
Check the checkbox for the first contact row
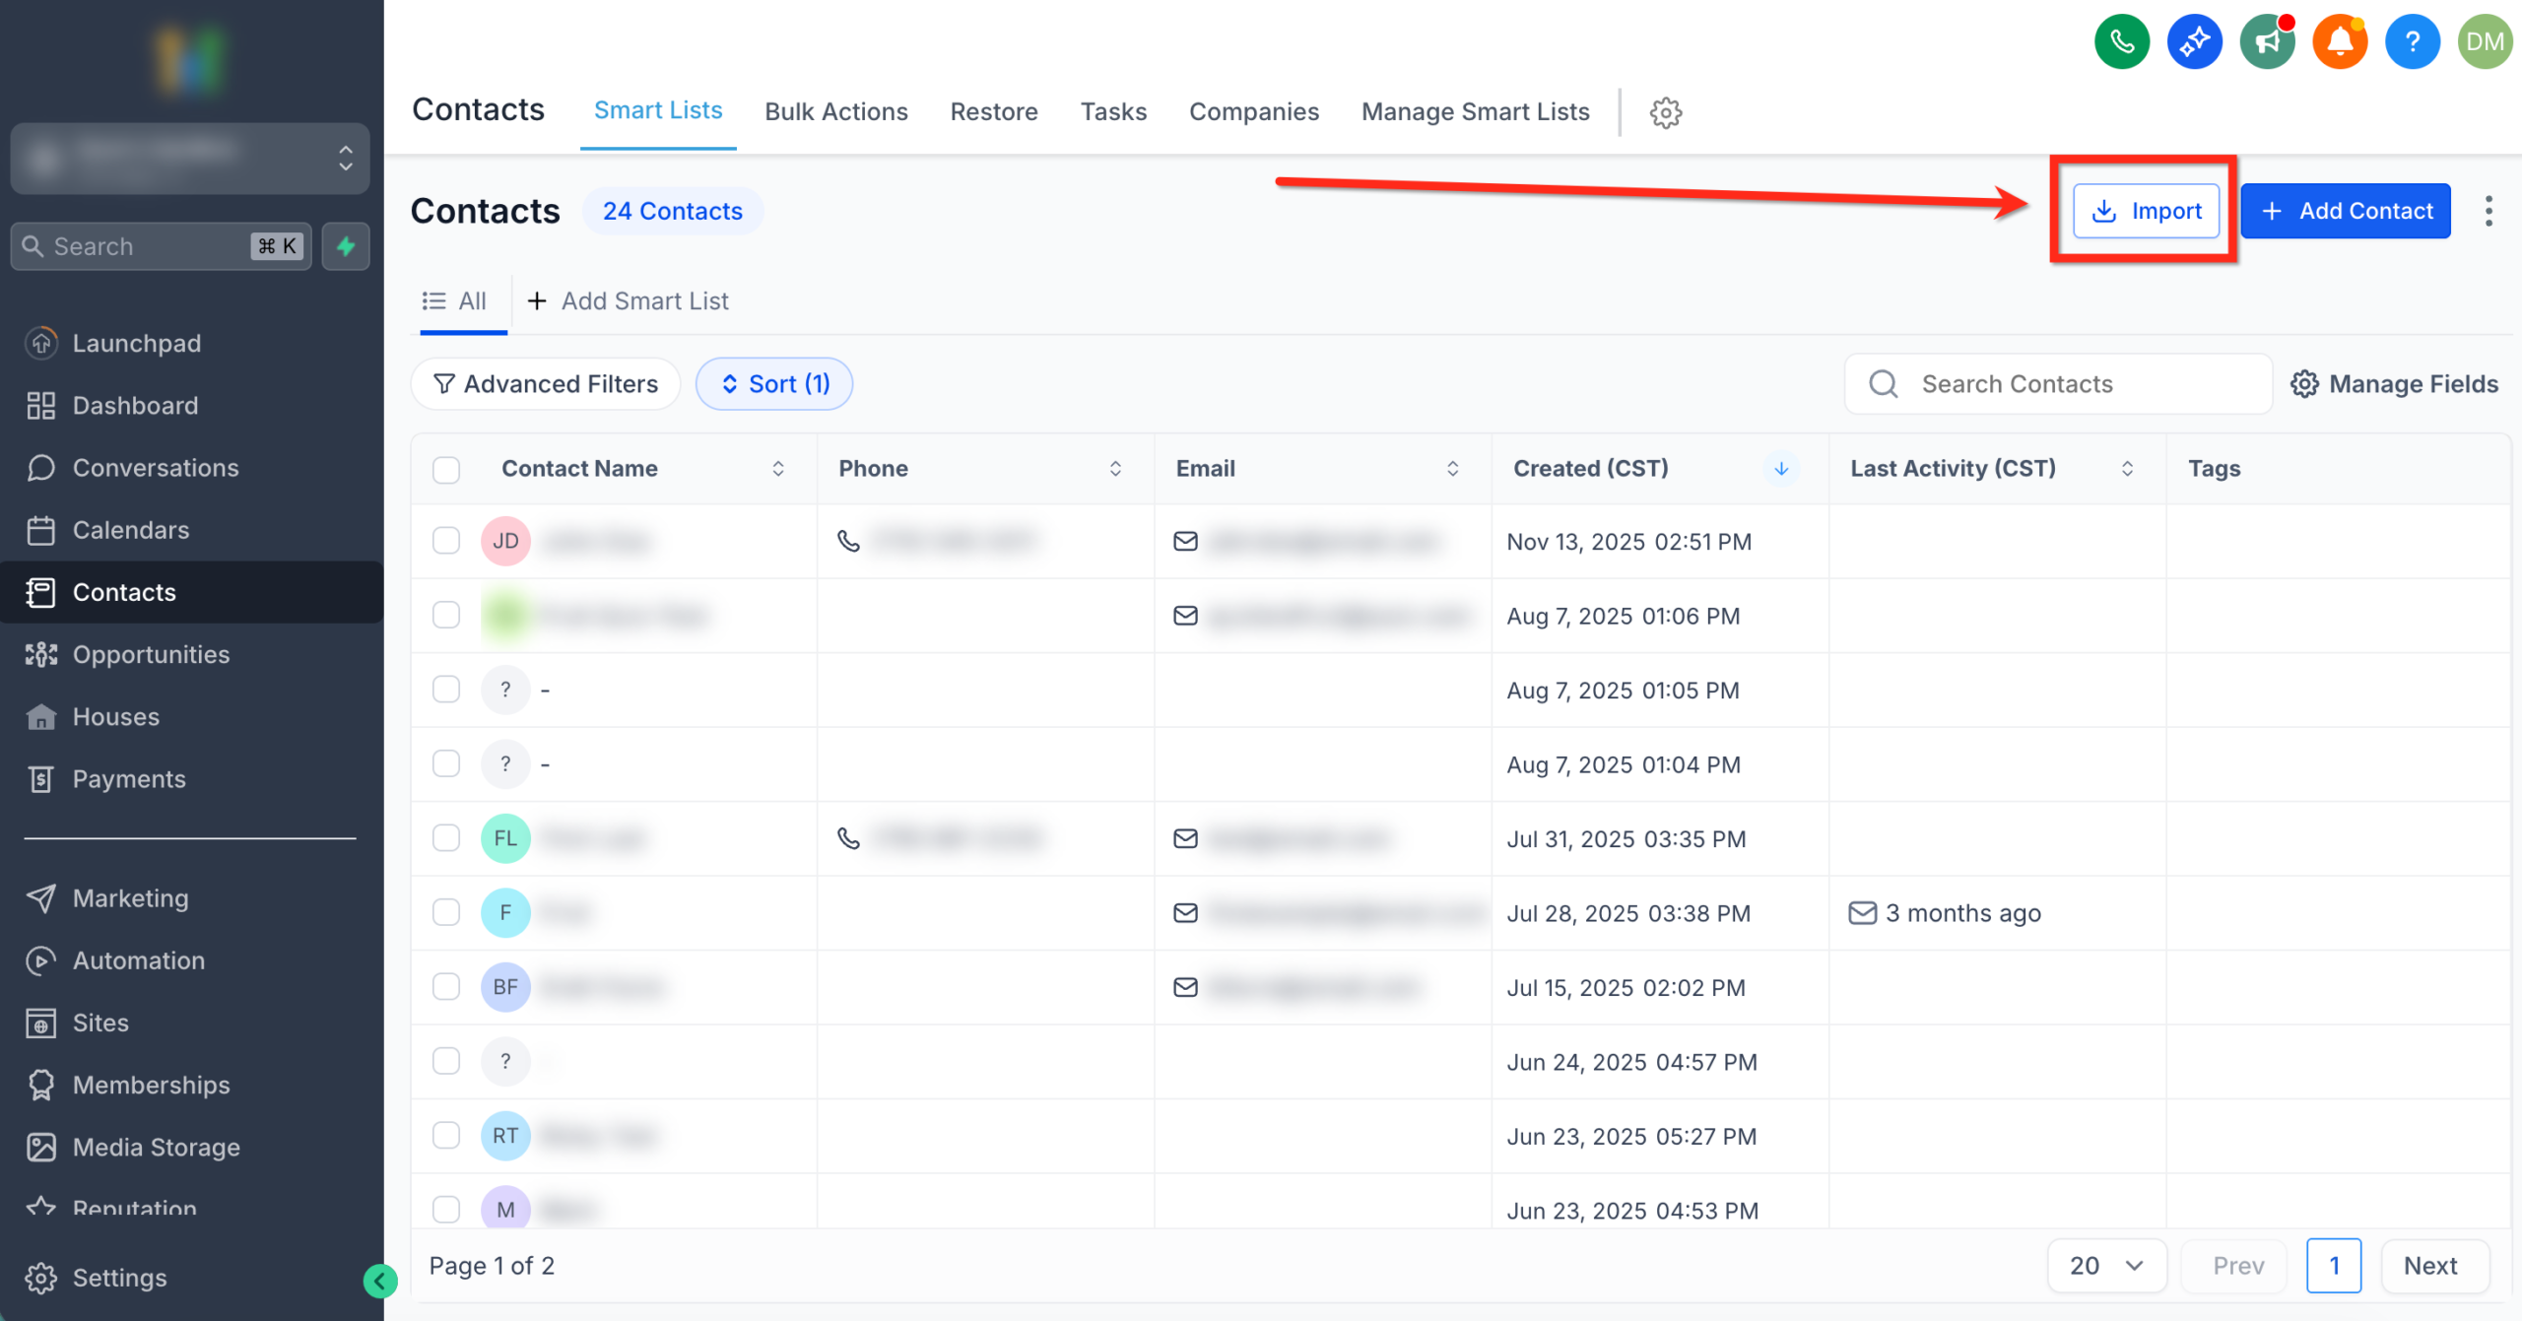445,541
